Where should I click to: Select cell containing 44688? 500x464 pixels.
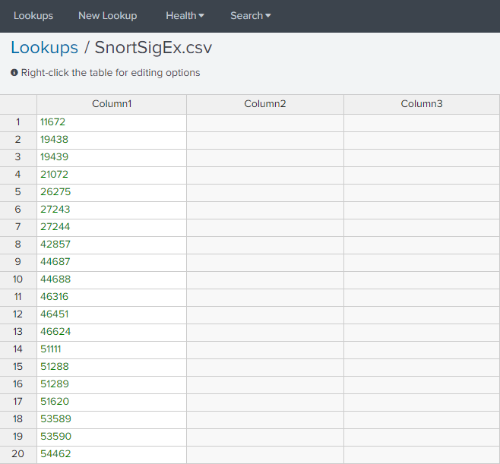point(112,280)
